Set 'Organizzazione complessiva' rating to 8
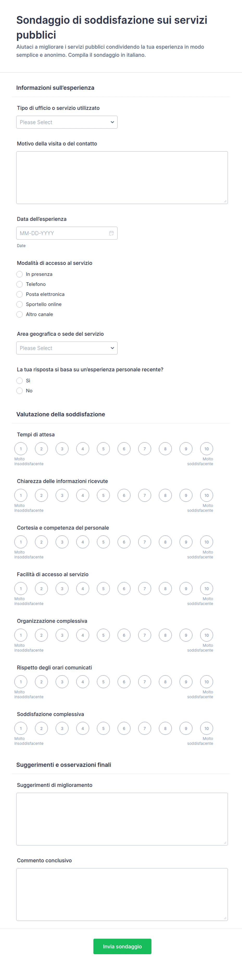Screen dimensions: 242x967 point(165,635)
